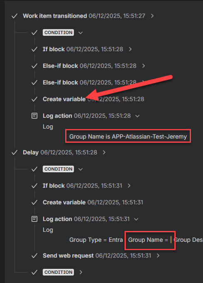The height and width of the screenshot is (283, 203).
Task: Click log icon beside Log action 15:51:28
Action: point(34,116)
